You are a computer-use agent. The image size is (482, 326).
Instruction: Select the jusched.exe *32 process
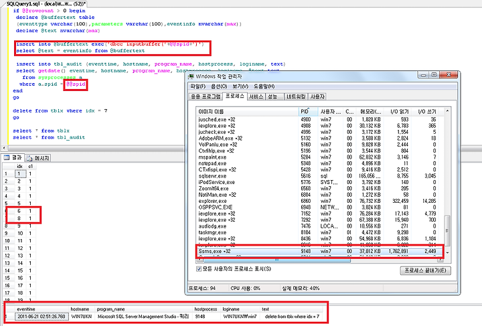320,120
